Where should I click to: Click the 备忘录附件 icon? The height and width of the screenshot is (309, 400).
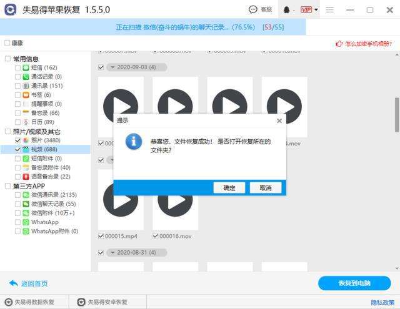point(26,167)
